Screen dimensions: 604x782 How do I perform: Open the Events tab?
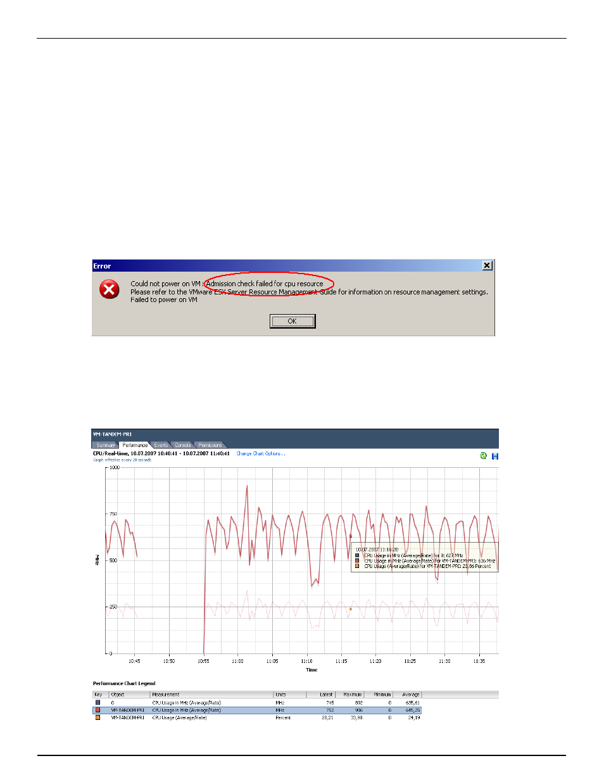161,445
